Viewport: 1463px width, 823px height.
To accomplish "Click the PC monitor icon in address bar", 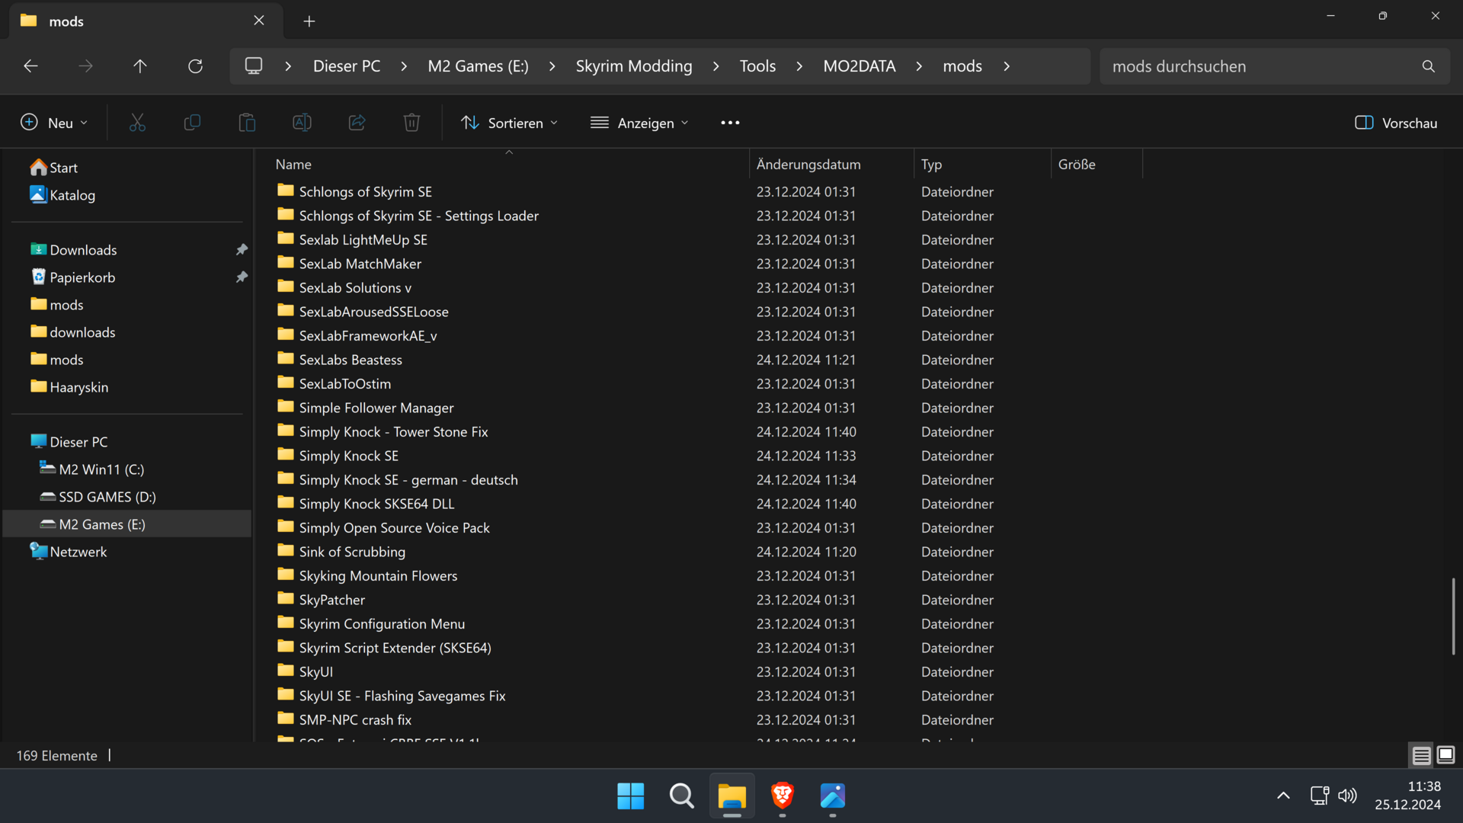I will pos(254,66).
